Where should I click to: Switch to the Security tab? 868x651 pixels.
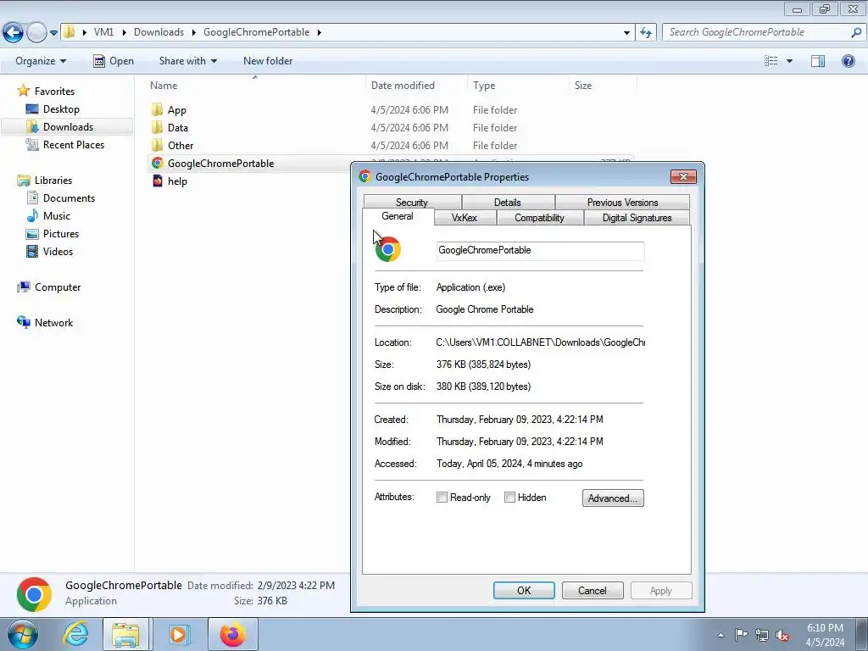pyautogui.click(x=412, y=202)
